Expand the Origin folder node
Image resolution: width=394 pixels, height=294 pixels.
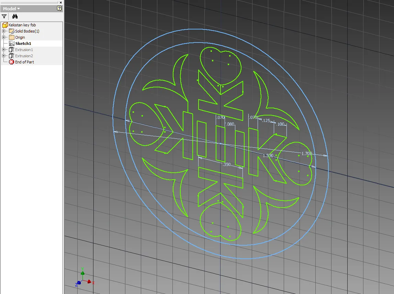coord(3,37)
